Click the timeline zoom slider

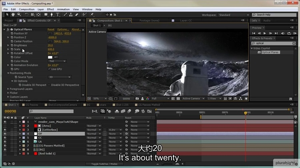point(168,164)
